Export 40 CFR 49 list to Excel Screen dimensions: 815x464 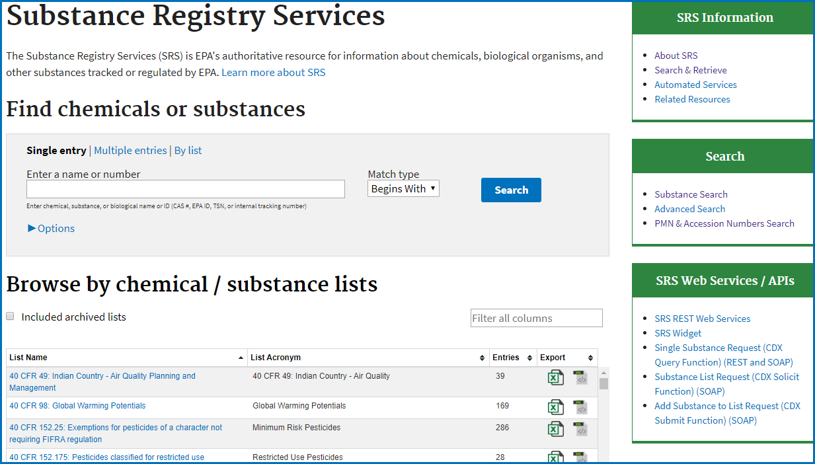pos(555,377)
